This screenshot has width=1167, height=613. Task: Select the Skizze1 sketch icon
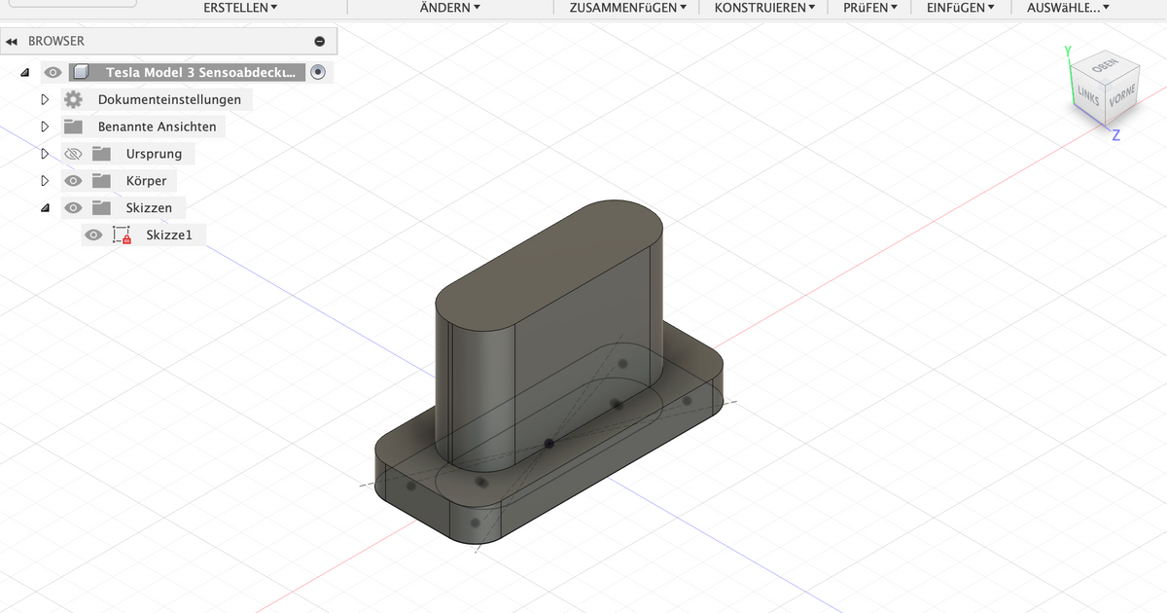pyautogui.click(x=121, y=234)
